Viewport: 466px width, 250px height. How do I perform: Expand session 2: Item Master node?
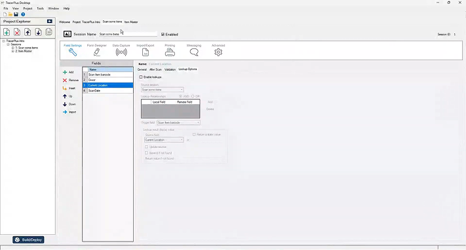click(x=12, y=51)
